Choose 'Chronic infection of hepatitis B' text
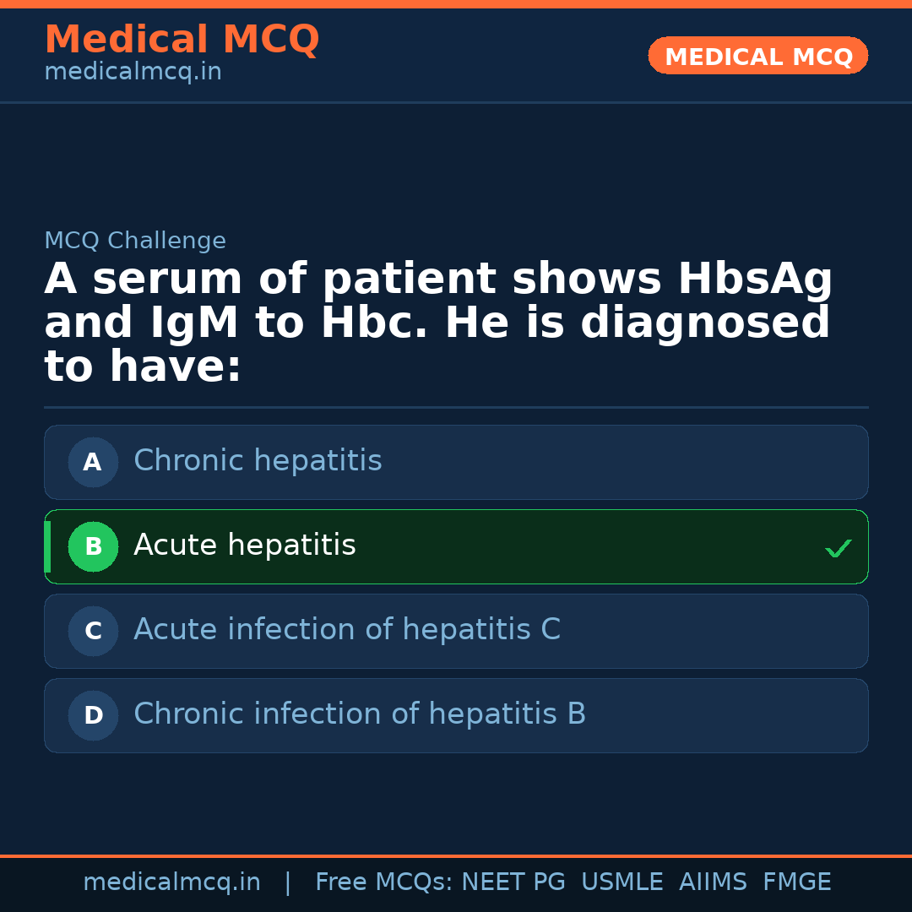Image resolution: width=912 pixels, height=912 pixels. tap(360, 714)
